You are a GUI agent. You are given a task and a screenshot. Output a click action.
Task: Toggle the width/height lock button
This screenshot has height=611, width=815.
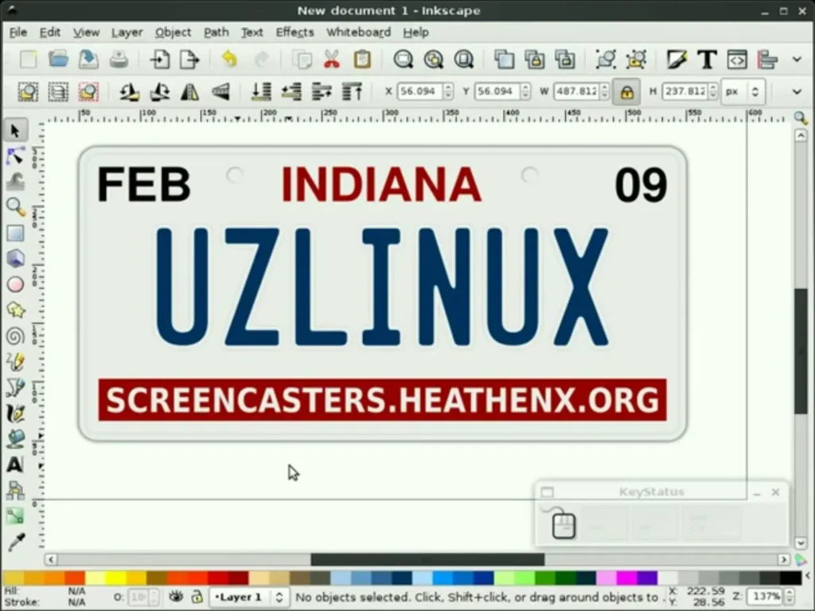point(626,92)
